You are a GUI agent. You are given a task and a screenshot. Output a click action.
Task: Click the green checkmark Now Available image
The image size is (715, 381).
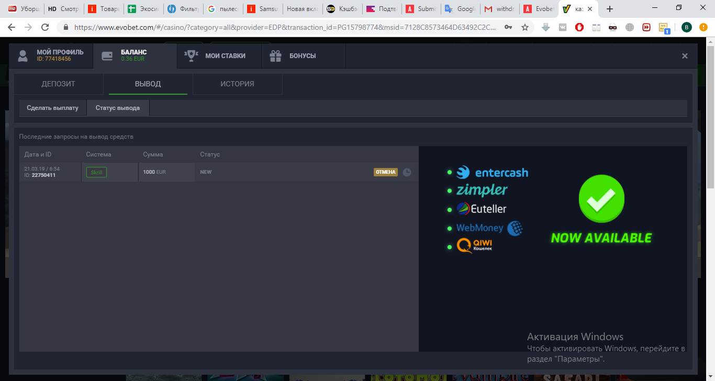(601, 210)
